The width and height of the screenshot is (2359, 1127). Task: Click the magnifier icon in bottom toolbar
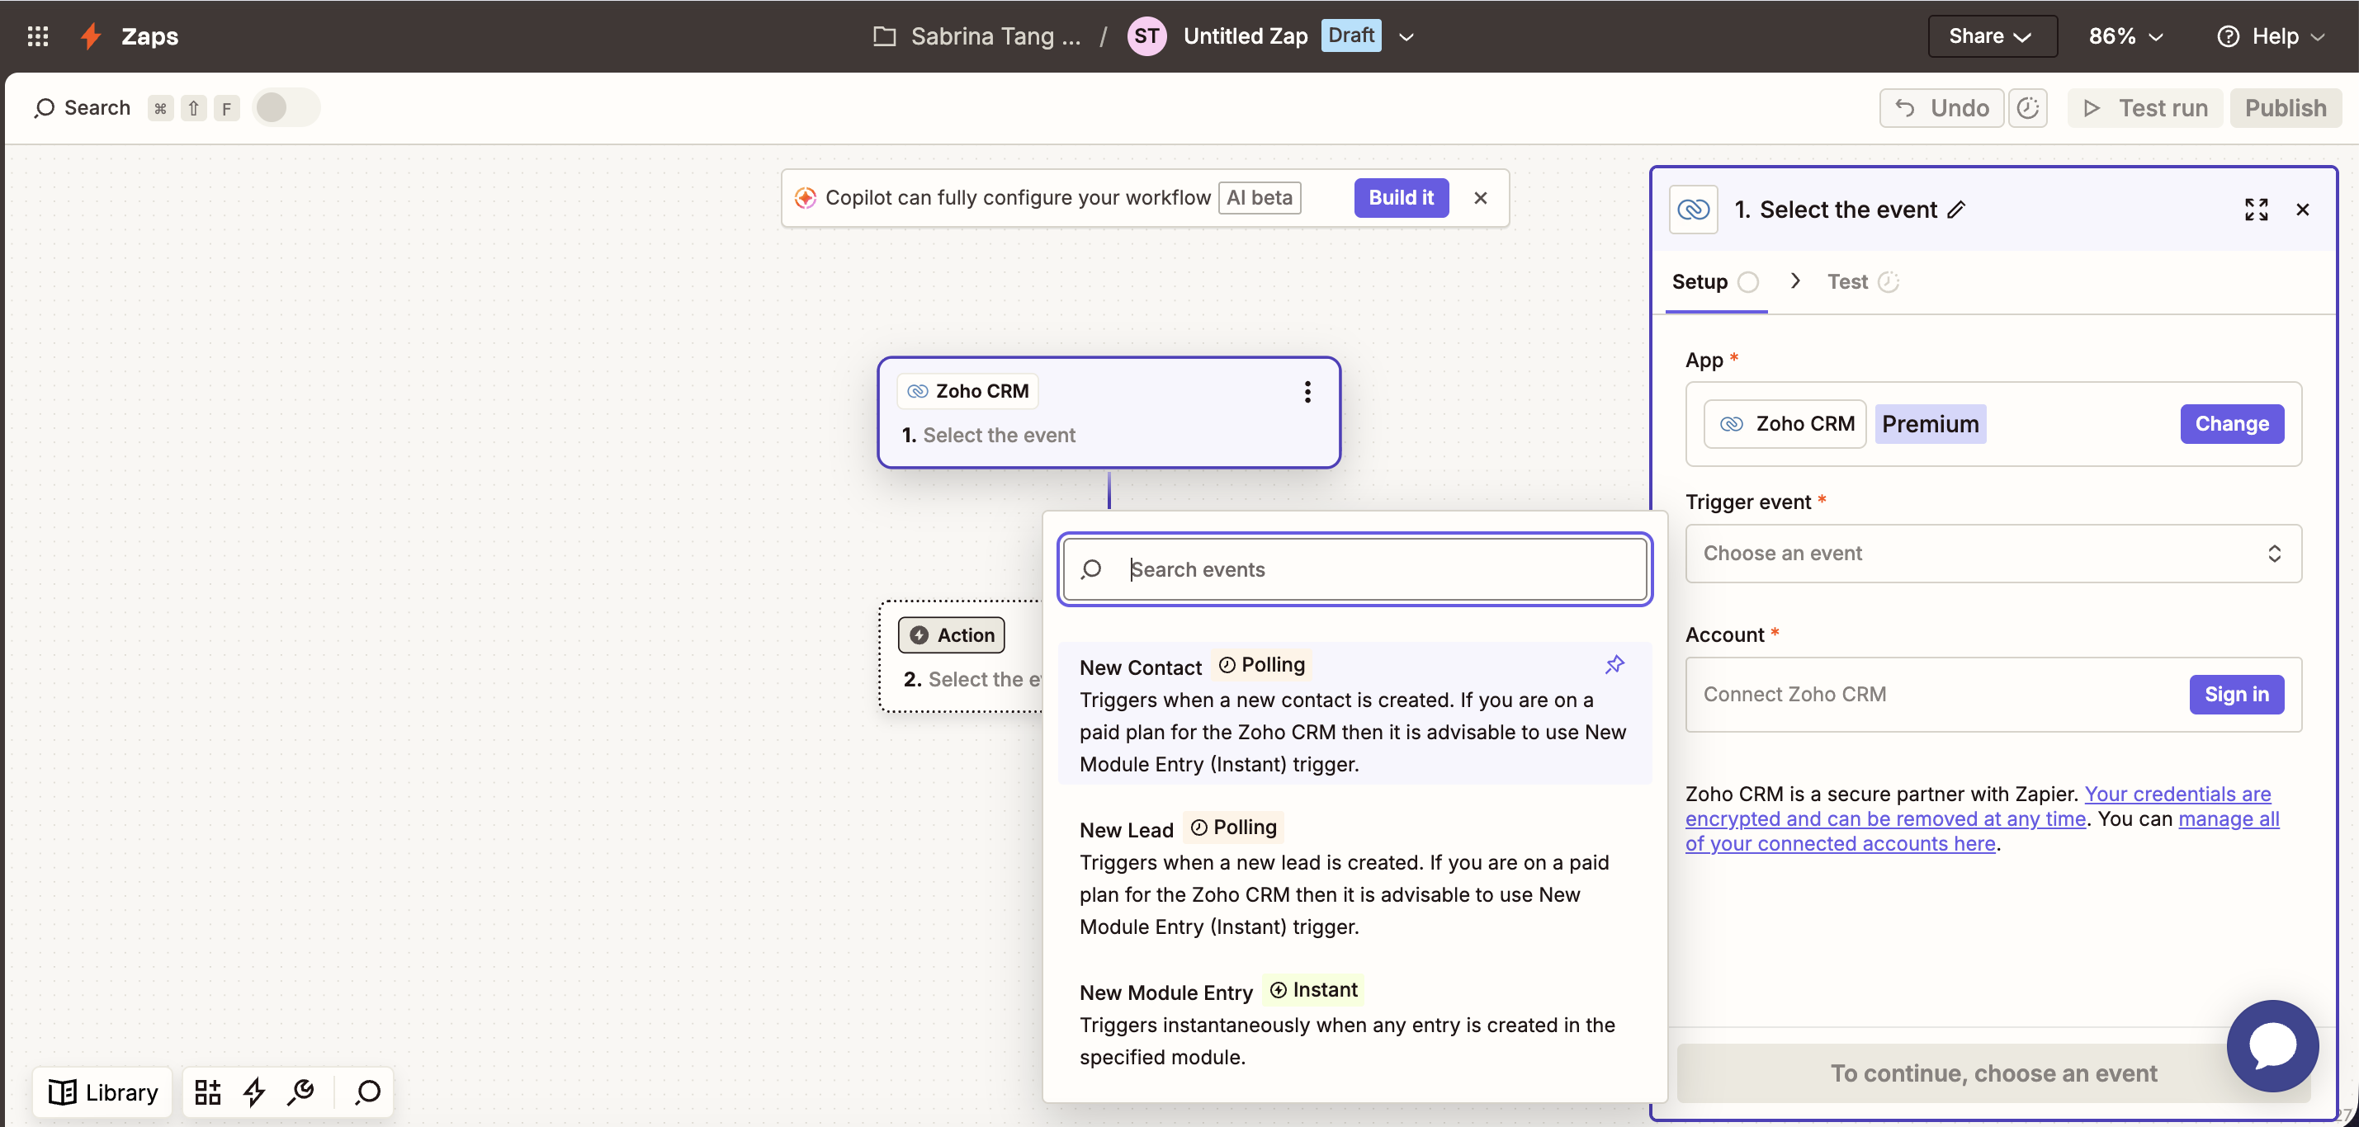(x=367, y=1092)
